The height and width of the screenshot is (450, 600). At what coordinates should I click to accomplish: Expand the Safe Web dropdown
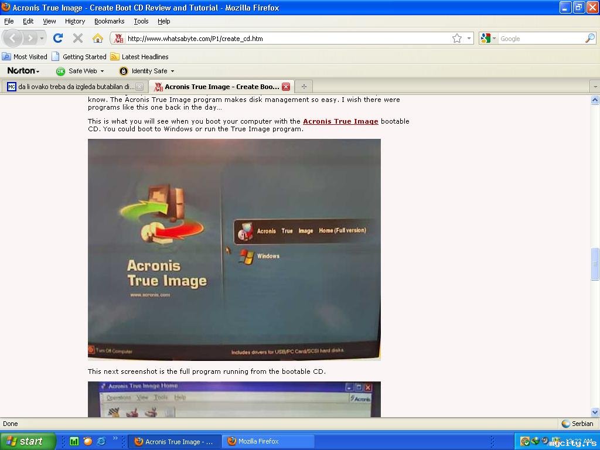[102, 71]
